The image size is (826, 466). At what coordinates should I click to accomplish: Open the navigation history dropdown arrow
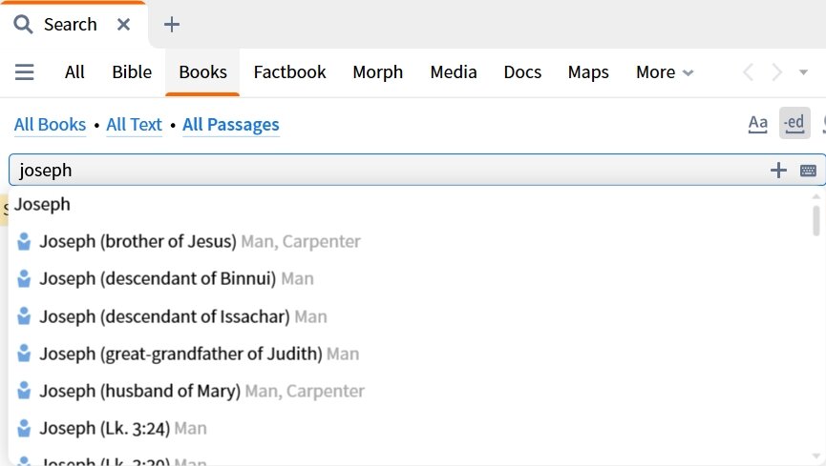(x=803, y=72)
